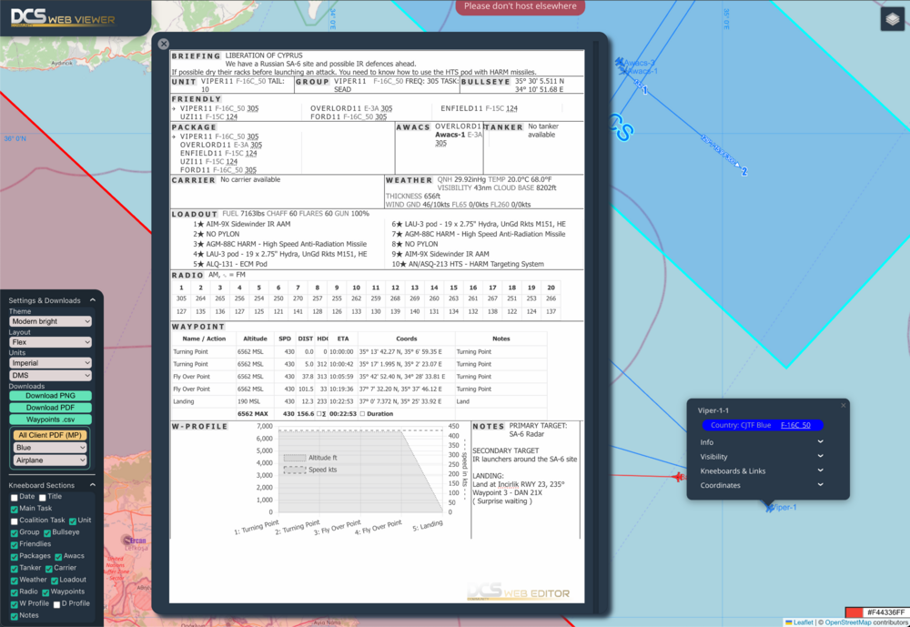This screenshot has width=910, height=627.
Task: Open the coalition dropdown showing Blue
Action: [x=50, y=448]
